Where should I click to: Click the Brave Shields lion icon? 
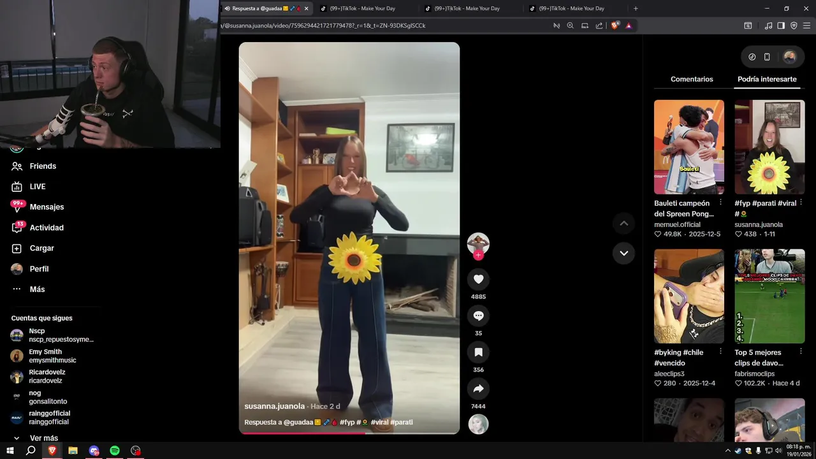tap(615, 25)
